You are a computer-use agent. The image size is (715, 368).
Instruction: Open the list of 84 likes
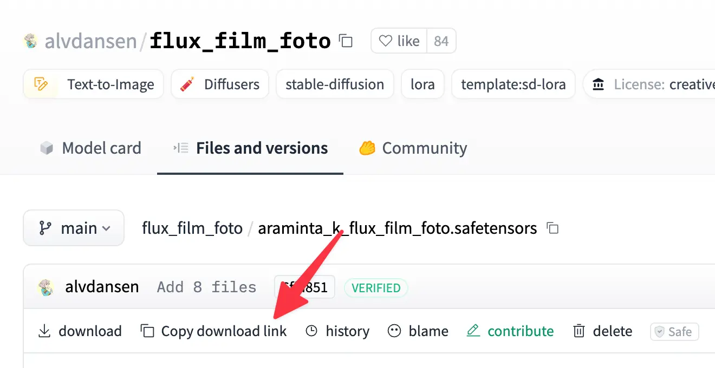pyautogui.click(x=441, y=41)
